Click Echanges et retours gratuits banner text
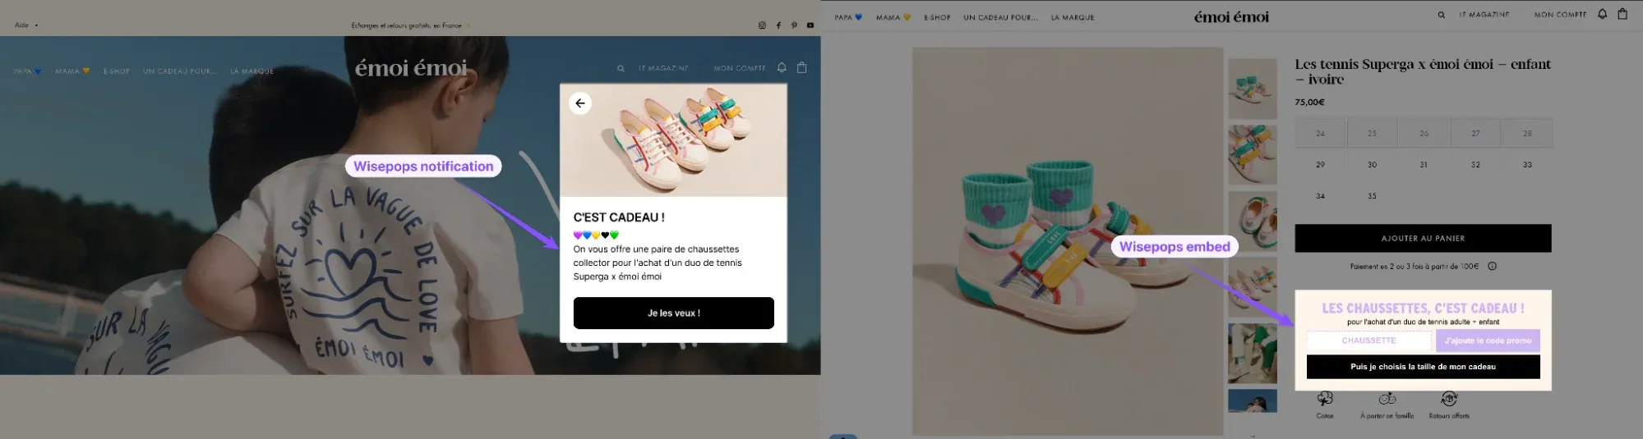Viewport: 1643px width, 439px height. (406, 25)
